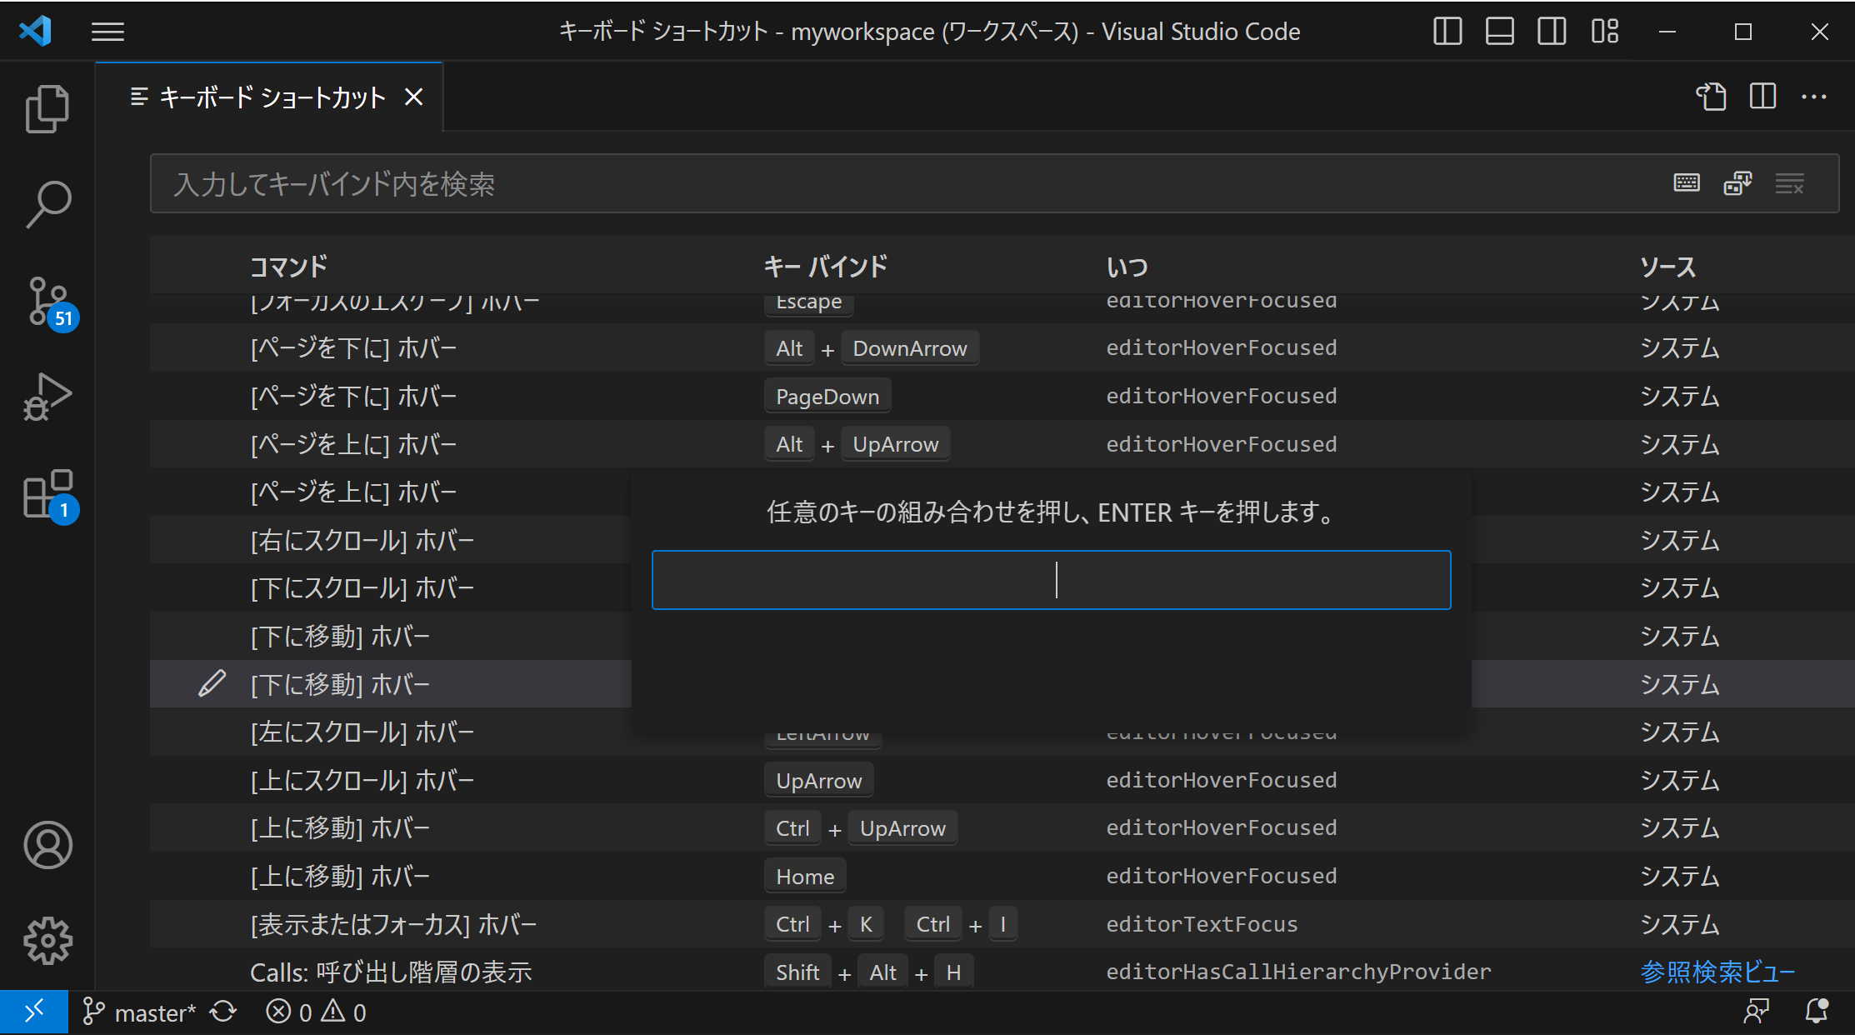
Task: Click the VS Code logo icon
Action: pos(35,32)
